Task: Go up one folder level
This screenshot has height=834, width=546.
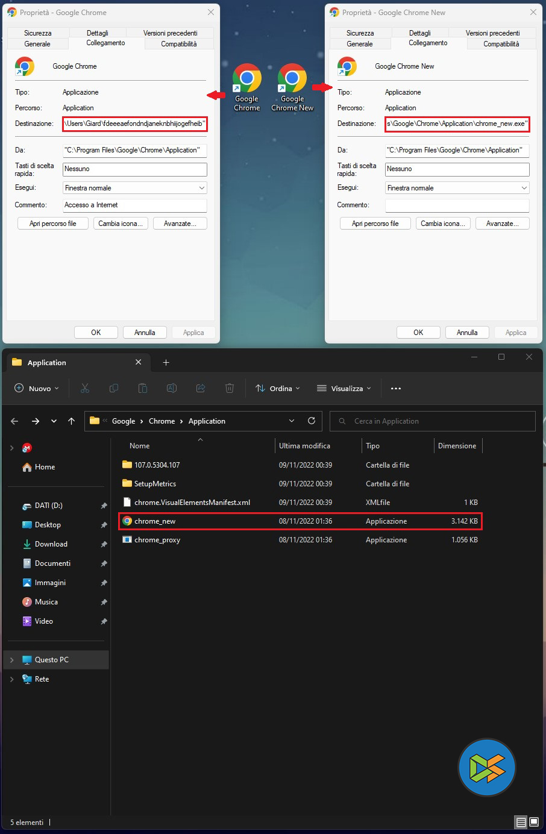Action: pyautogui.click(x=72, y=421)
